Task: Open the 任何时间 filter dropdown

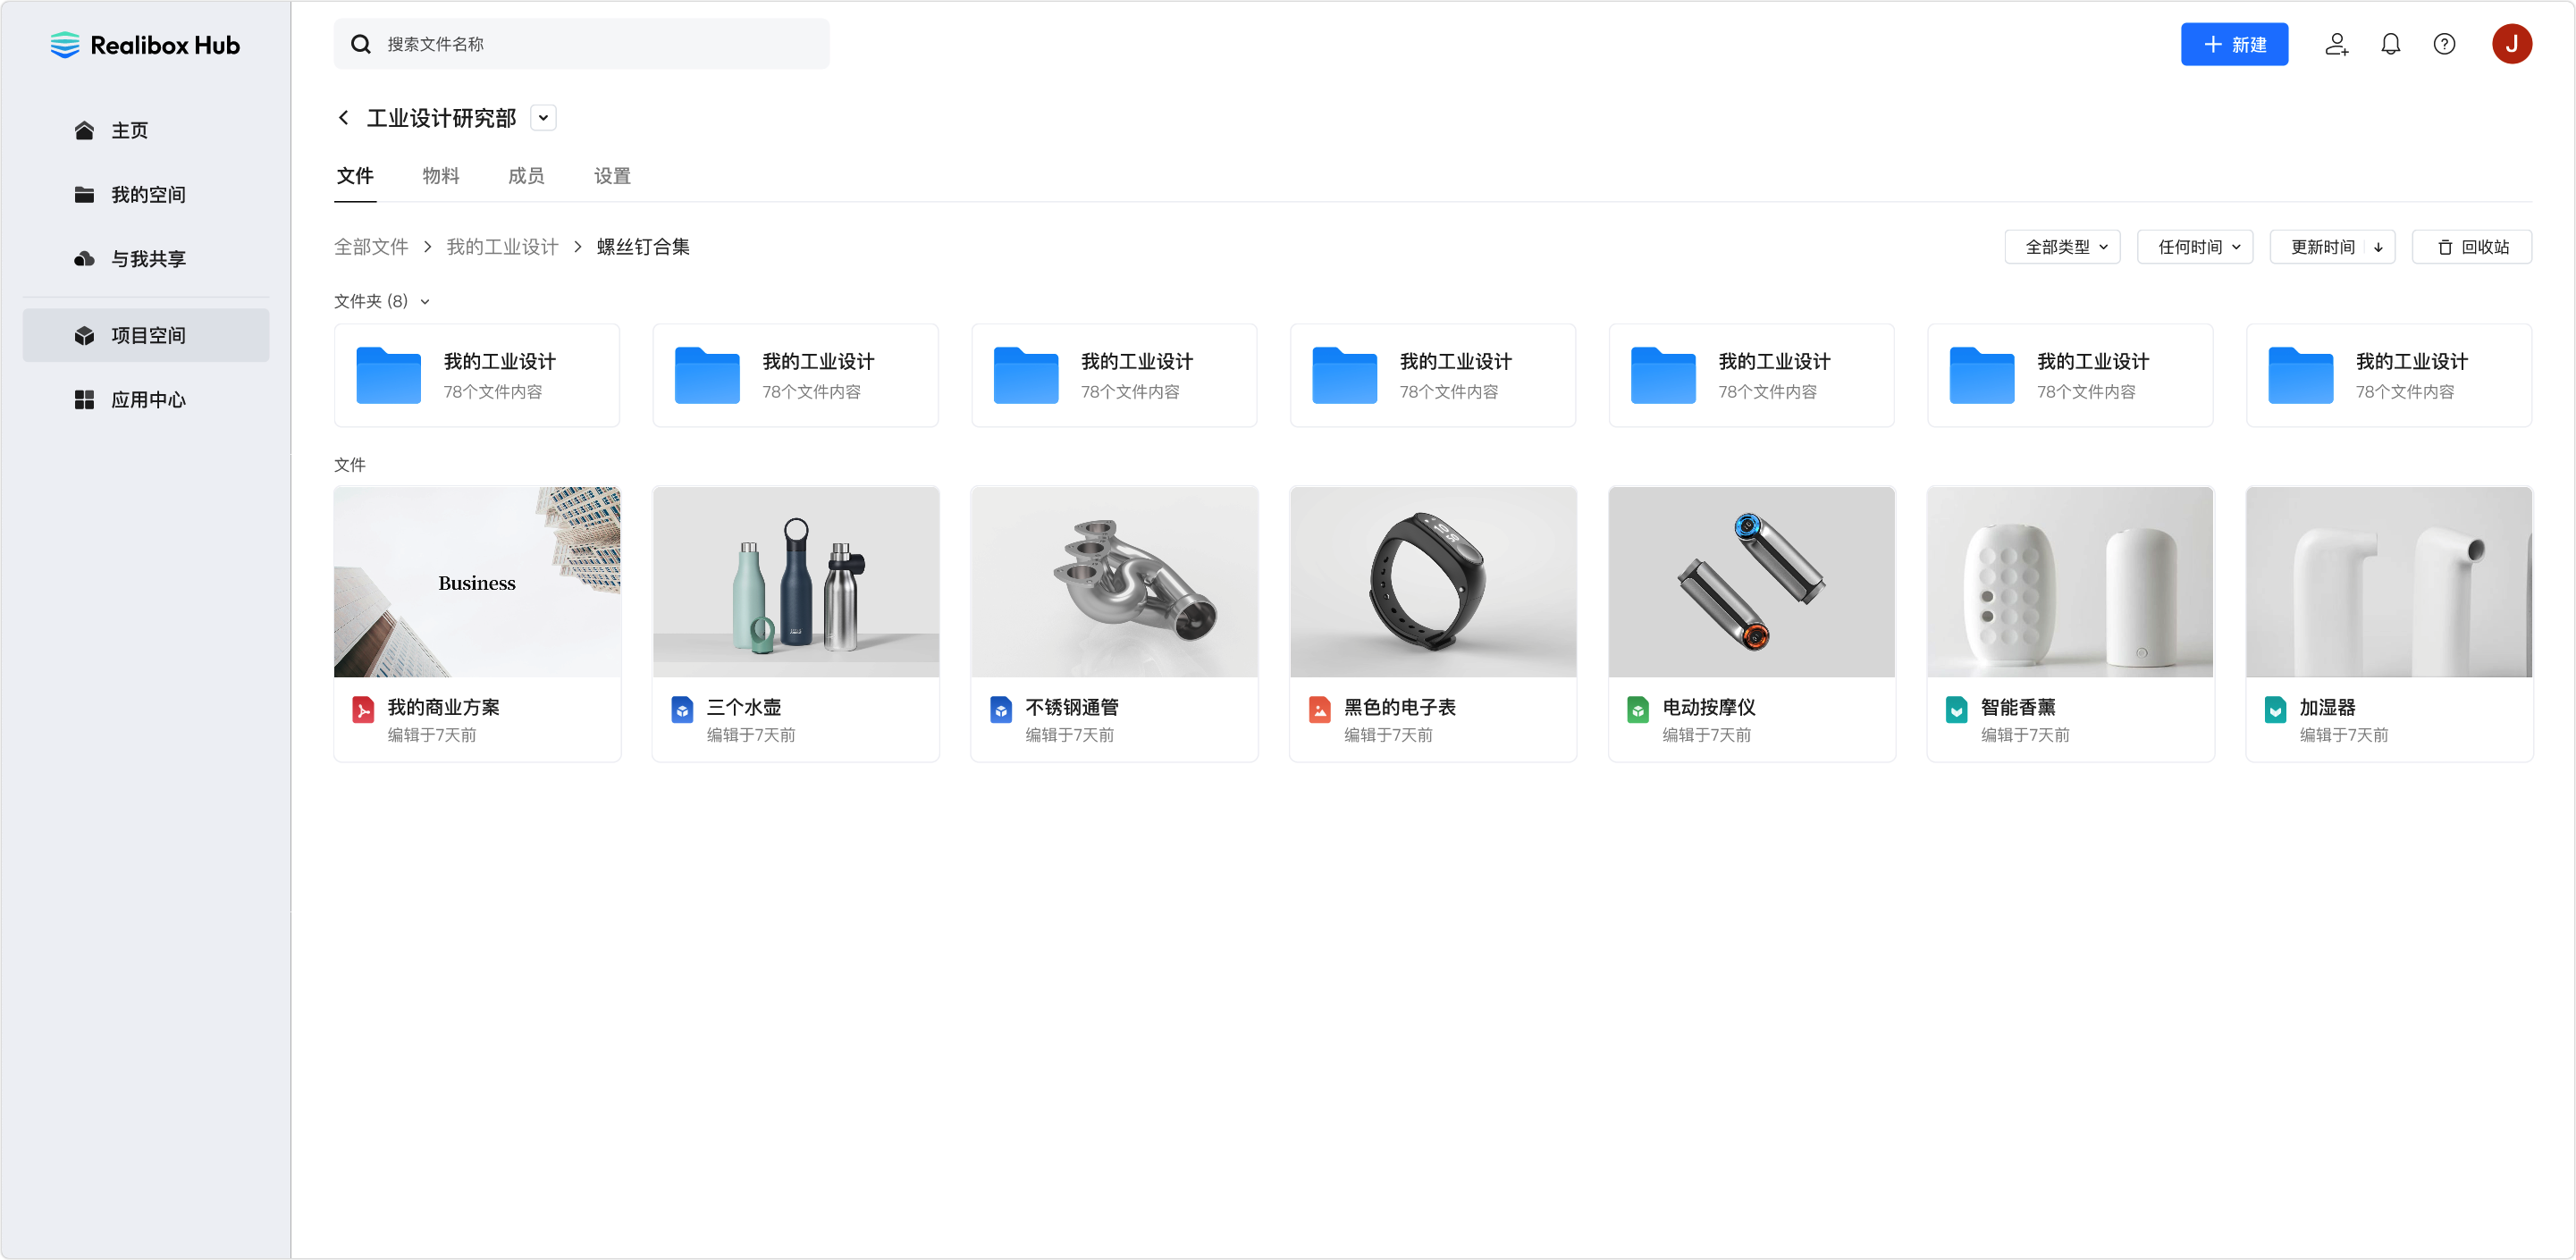Action: [x=2194, y=247]
